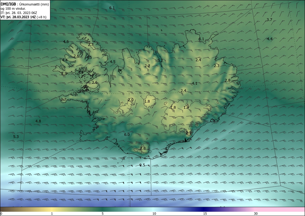
Task: Pick the pink end of the colour scale
Action: [280, 209]
